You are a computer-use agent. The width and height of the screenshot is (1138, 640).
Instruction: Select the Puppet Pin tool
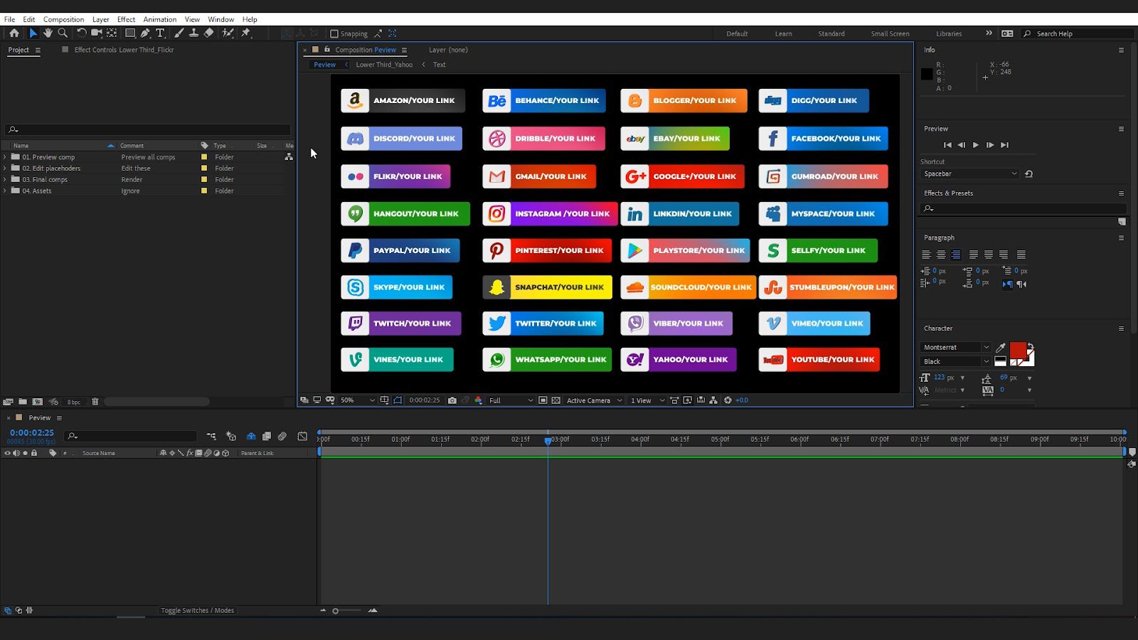tap(246, 33)
